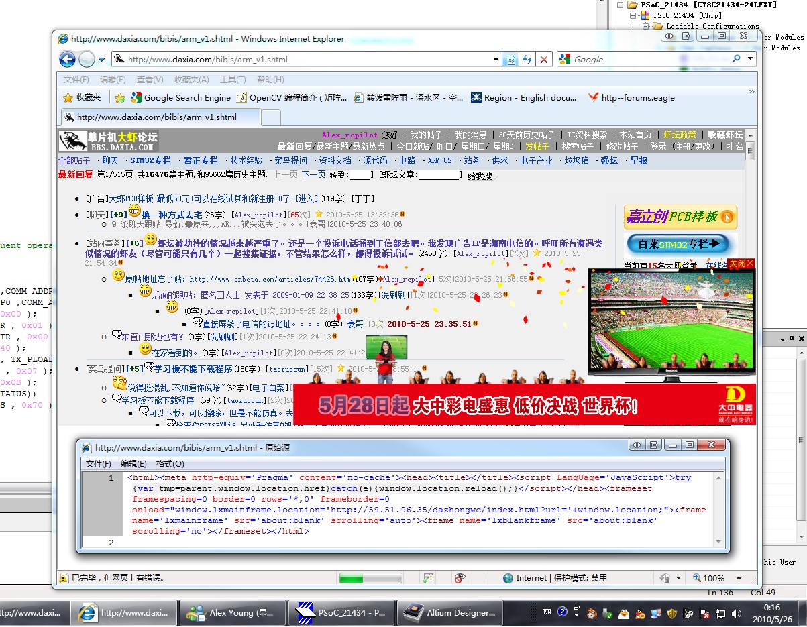Click the red Stop loading icon
This screenshot has width=807, height=627.
pyautogui.click(x=544, y=60)
